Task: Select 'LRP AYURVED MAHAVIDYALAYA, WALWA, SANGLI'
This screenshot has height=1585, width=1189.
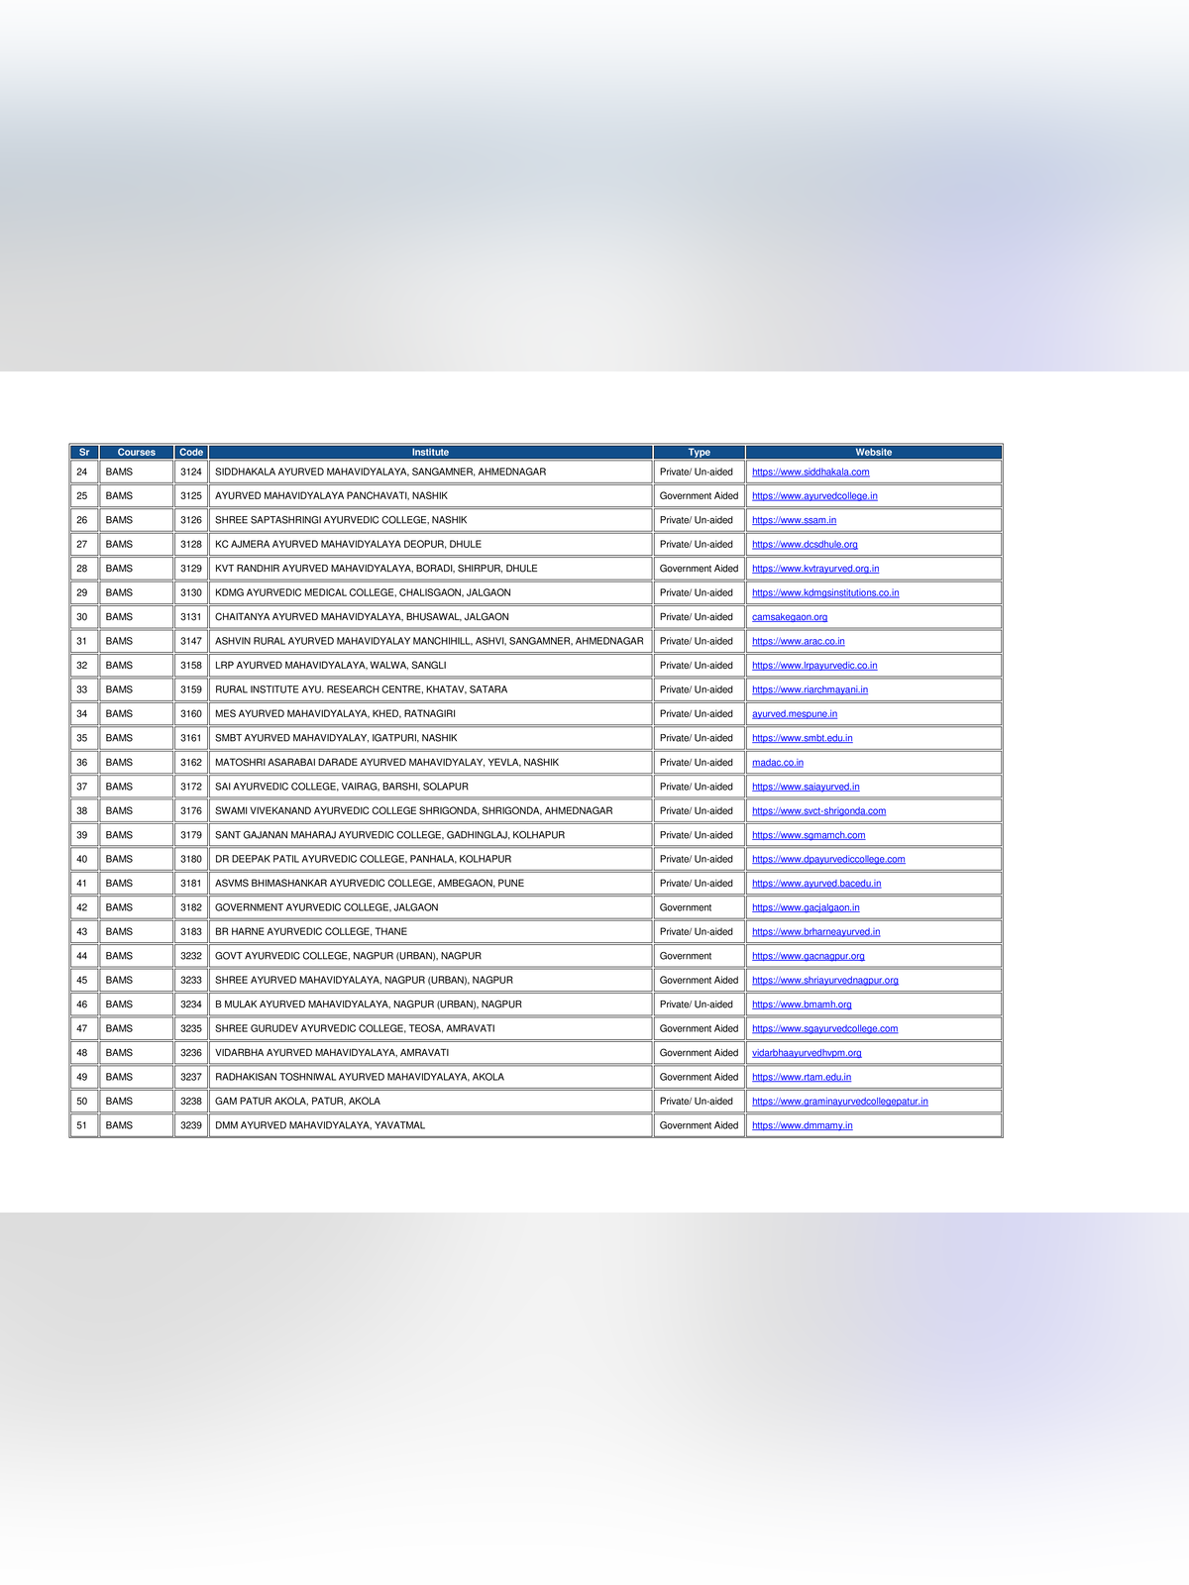Action: (x=331, y=666)
